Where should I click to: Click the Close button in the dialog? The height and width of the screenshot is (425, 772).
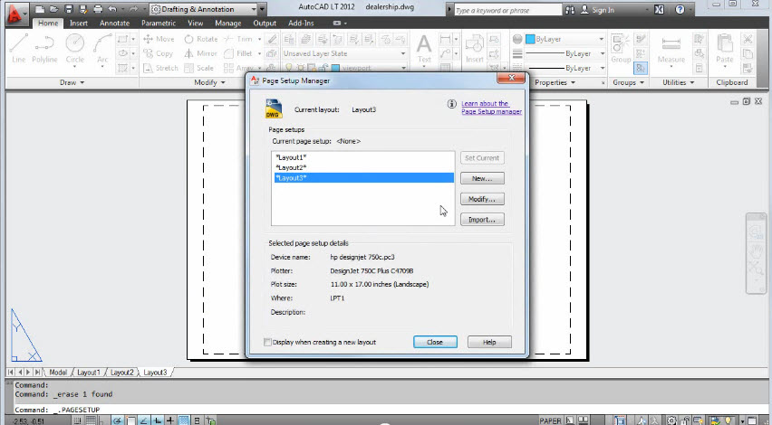point(435,342)
